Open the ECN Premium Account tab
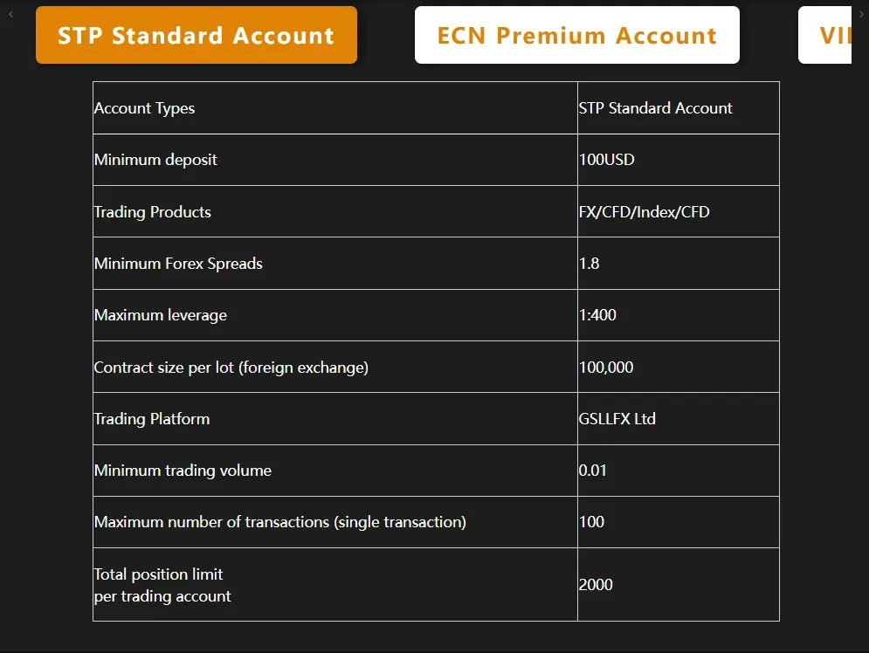The image size is (869, 653). (576, 35)
